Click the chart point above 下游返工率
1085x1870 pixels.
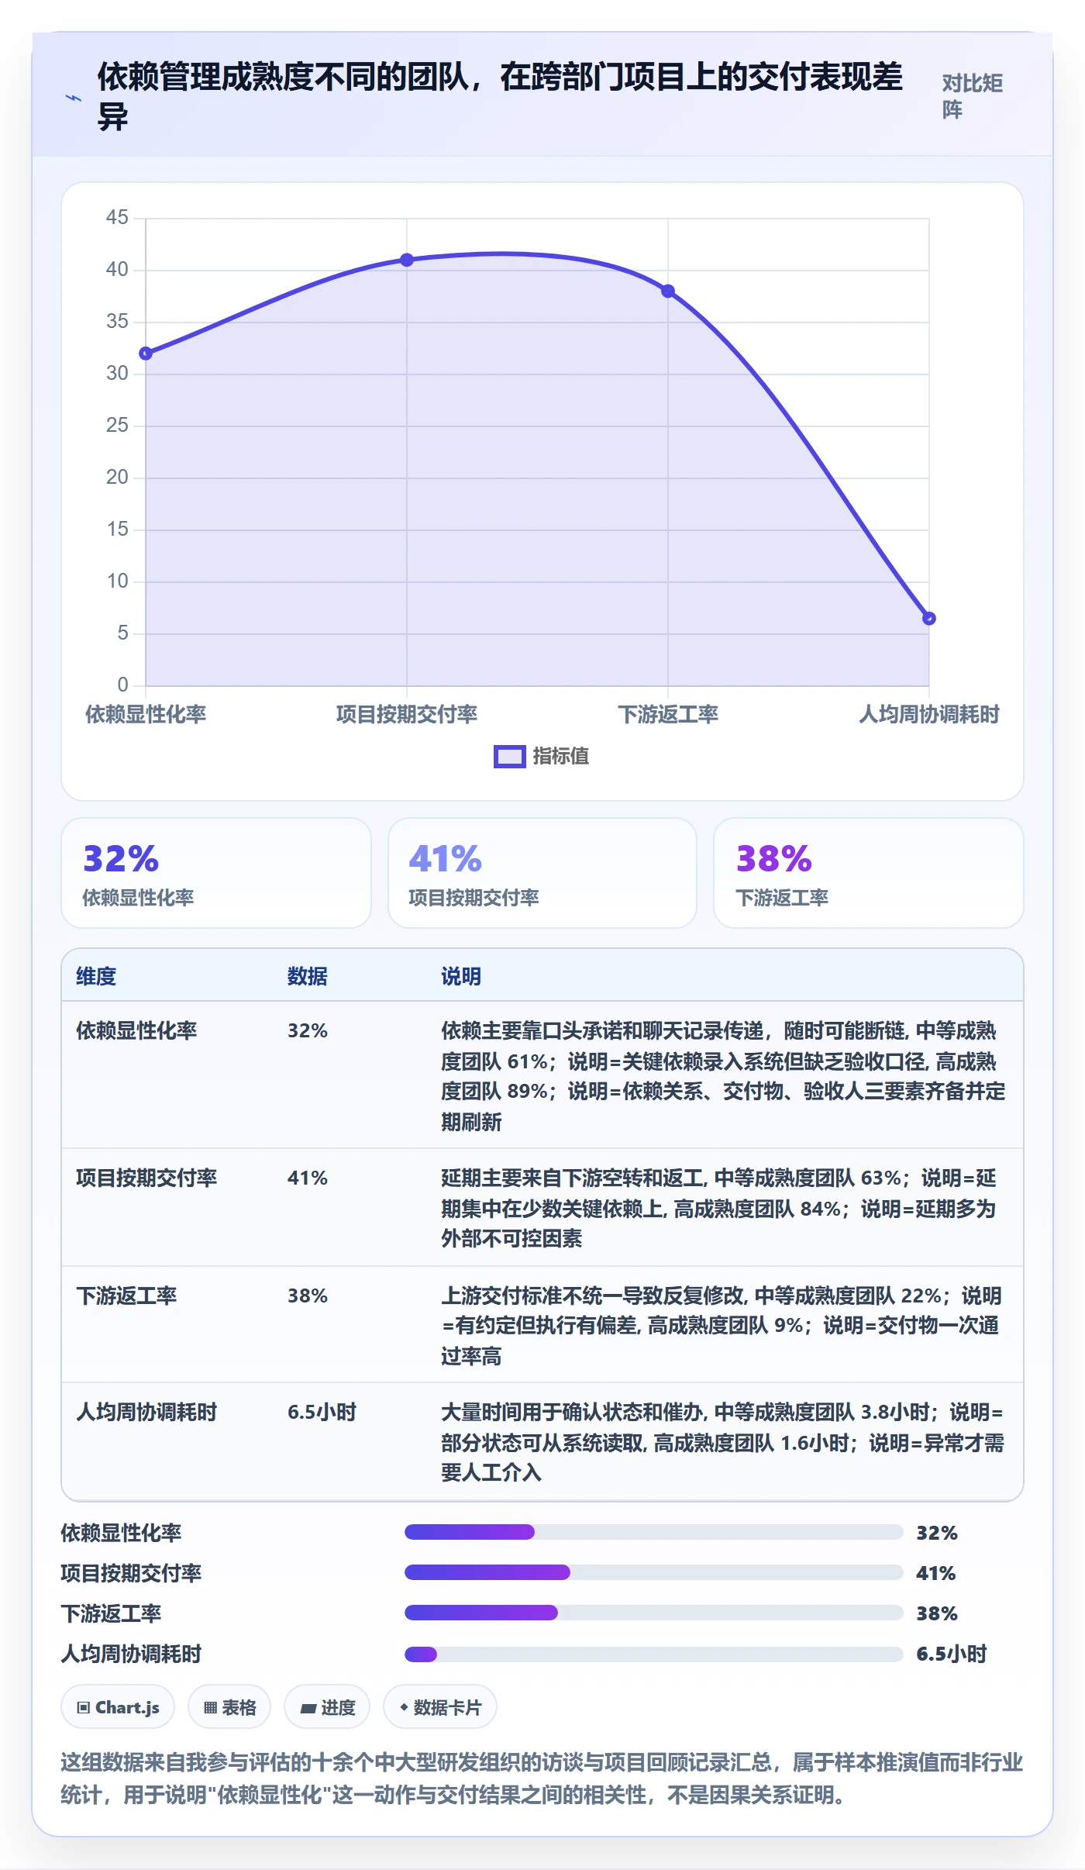[668, 292]
